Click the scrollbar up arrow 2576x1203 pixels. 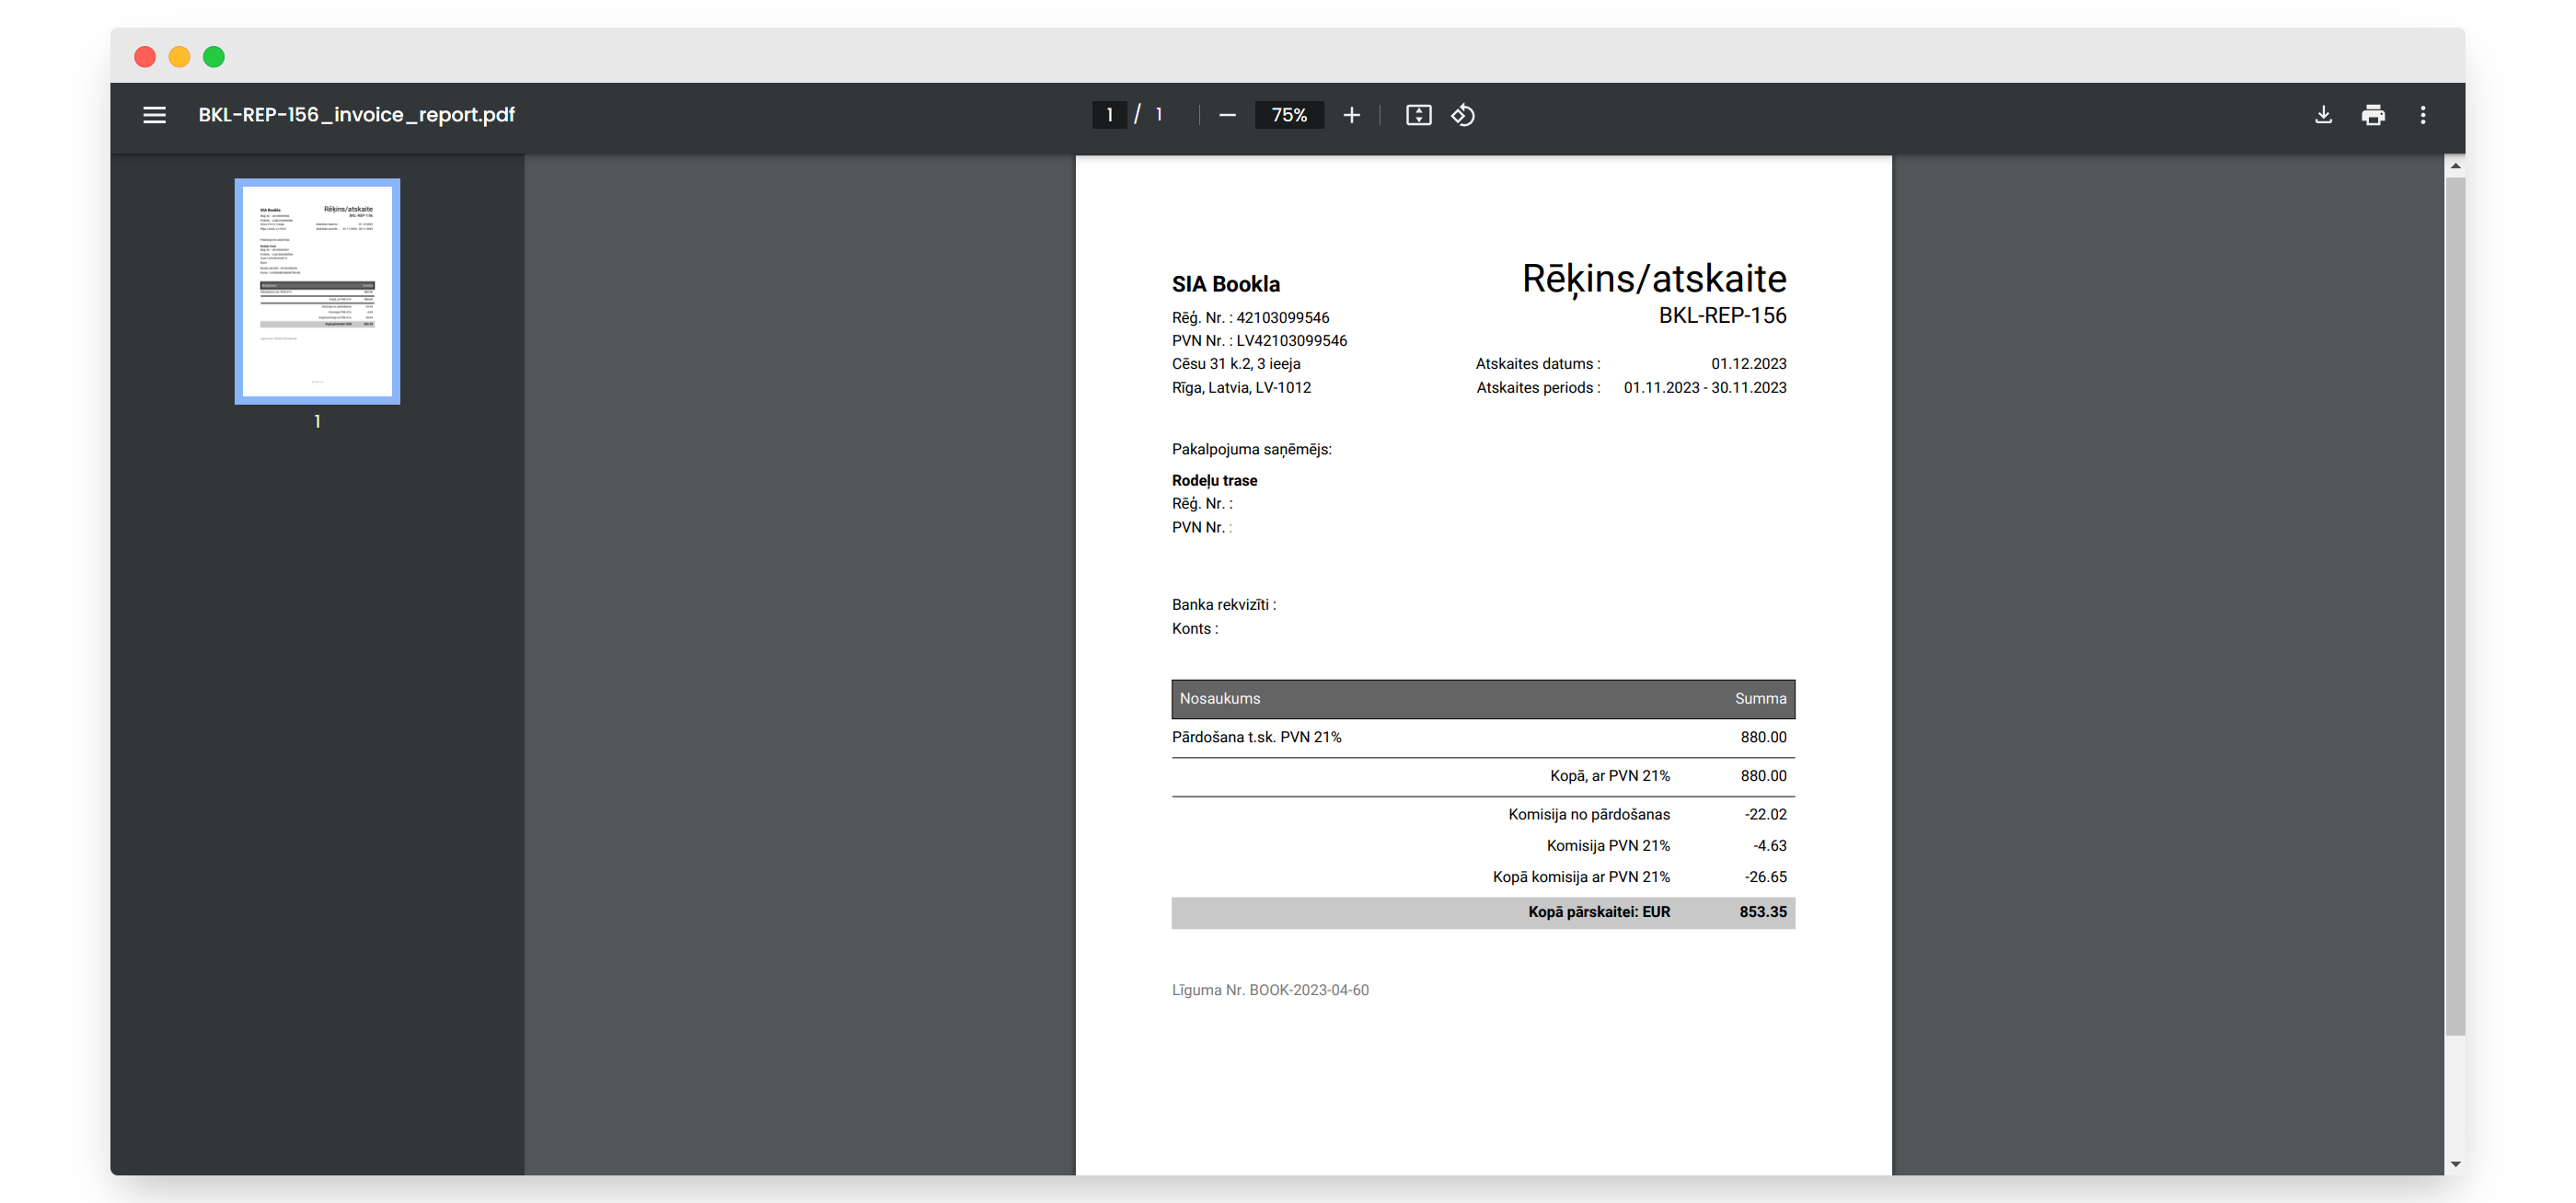(2455, 166)
